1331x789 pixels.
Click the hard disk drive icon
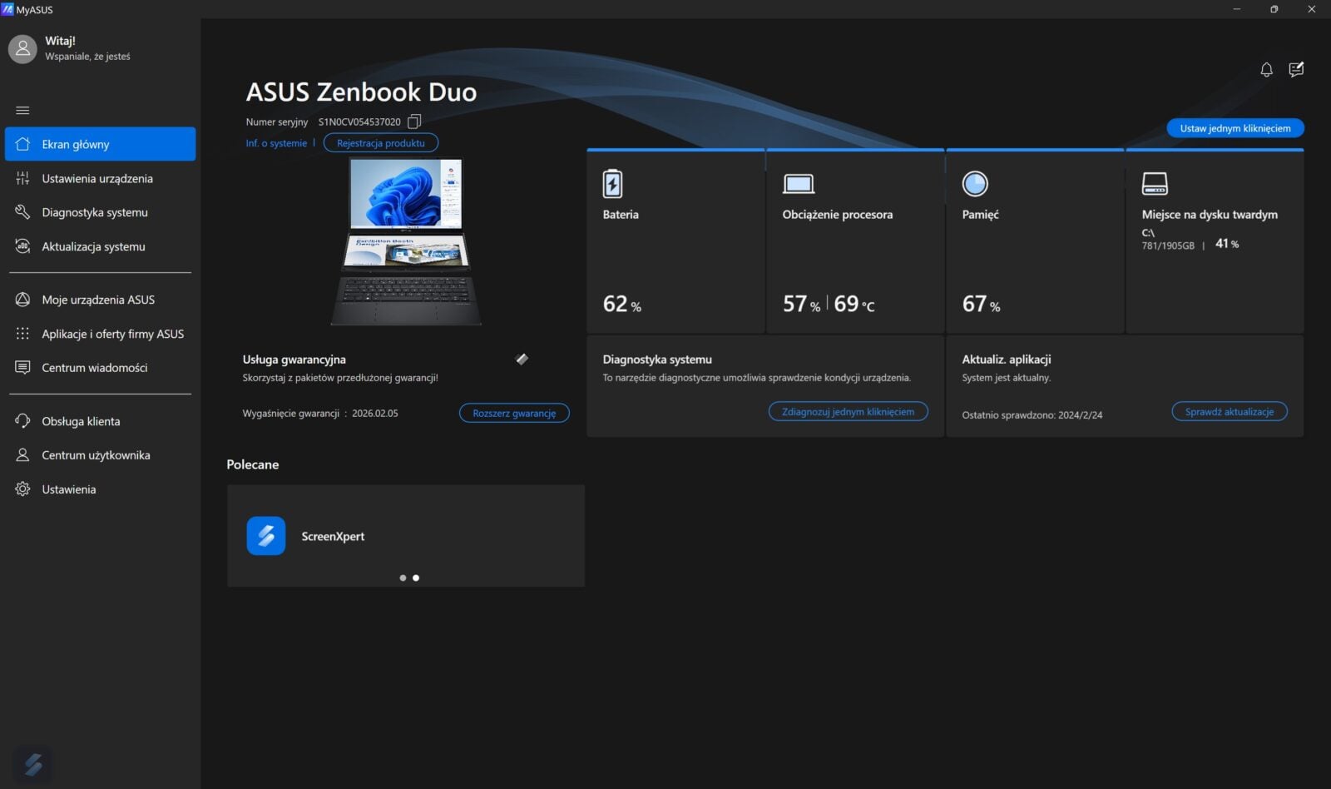pos(1155,184)
